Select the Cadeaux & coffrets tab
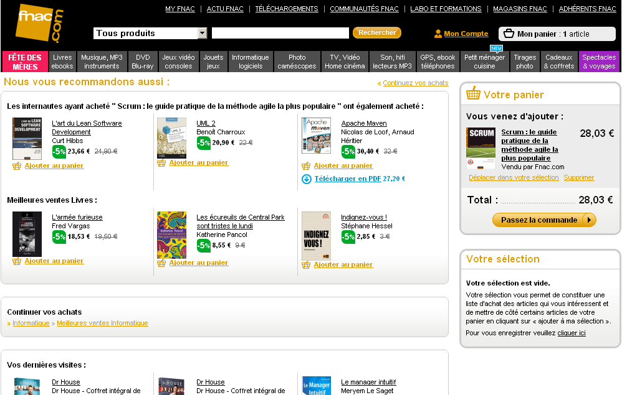 click(559, 62)
